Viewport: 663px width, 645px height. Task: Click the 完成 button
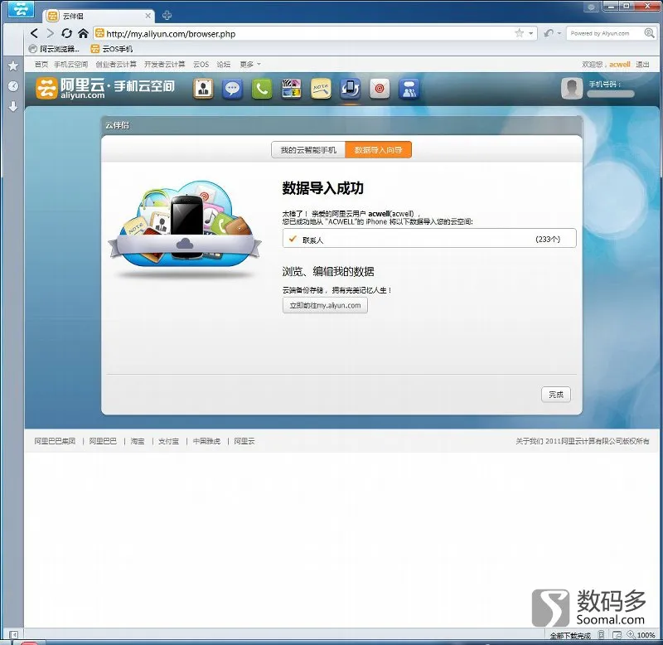click(x=556, y=394)
